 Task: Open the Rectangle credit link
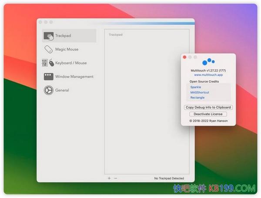tap(197, 97)
